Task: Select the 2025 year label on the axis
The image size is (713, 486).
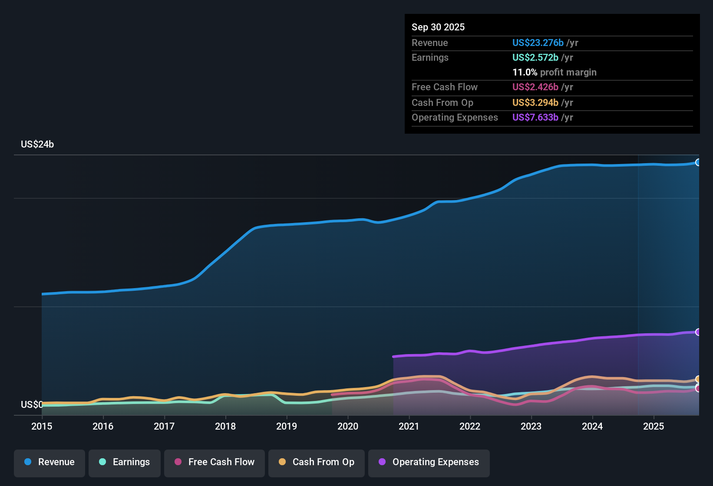Action: pyautogui.click(x=654, y=427)
